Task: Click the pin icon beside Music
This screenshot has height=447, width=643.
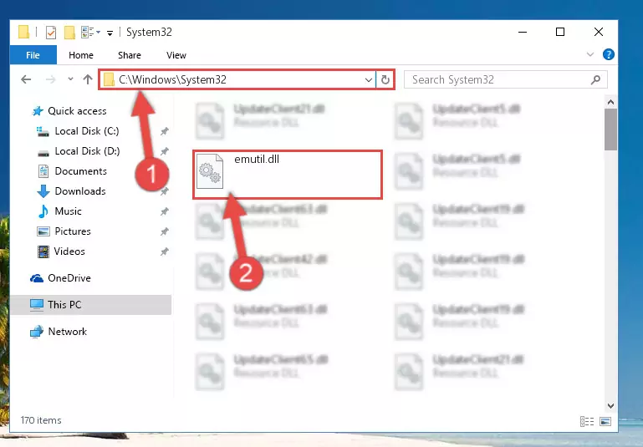Action: (164, 212)
